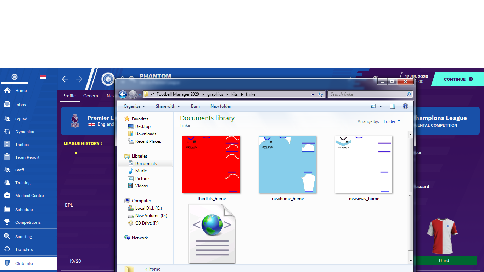The height and width of the screenshot is (272, 484).
Task: Switch to the General tab
Action: click(91, 96)
